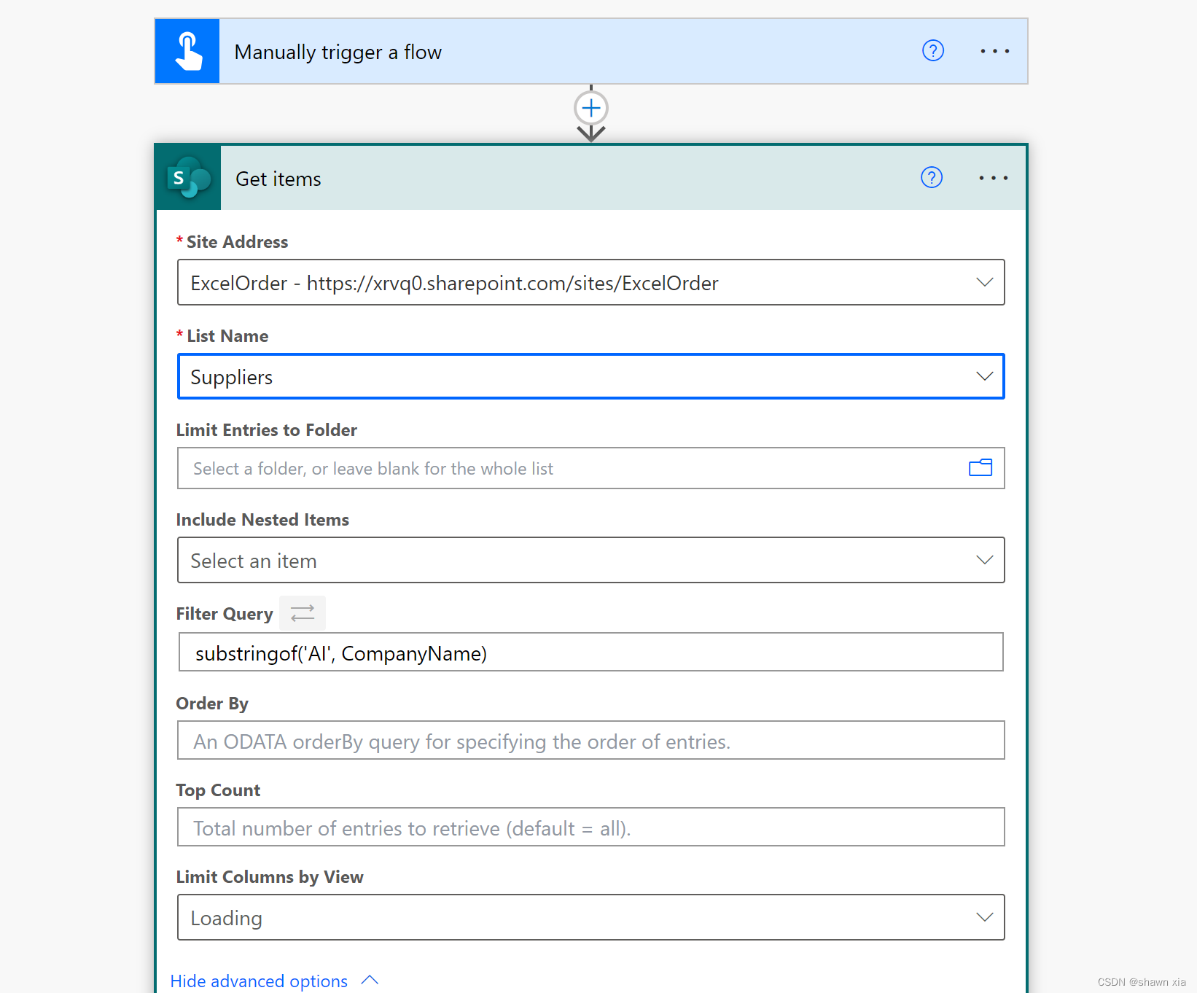
Task: Click the Manually trigger a flow hand icon
Action: (187, 51)
